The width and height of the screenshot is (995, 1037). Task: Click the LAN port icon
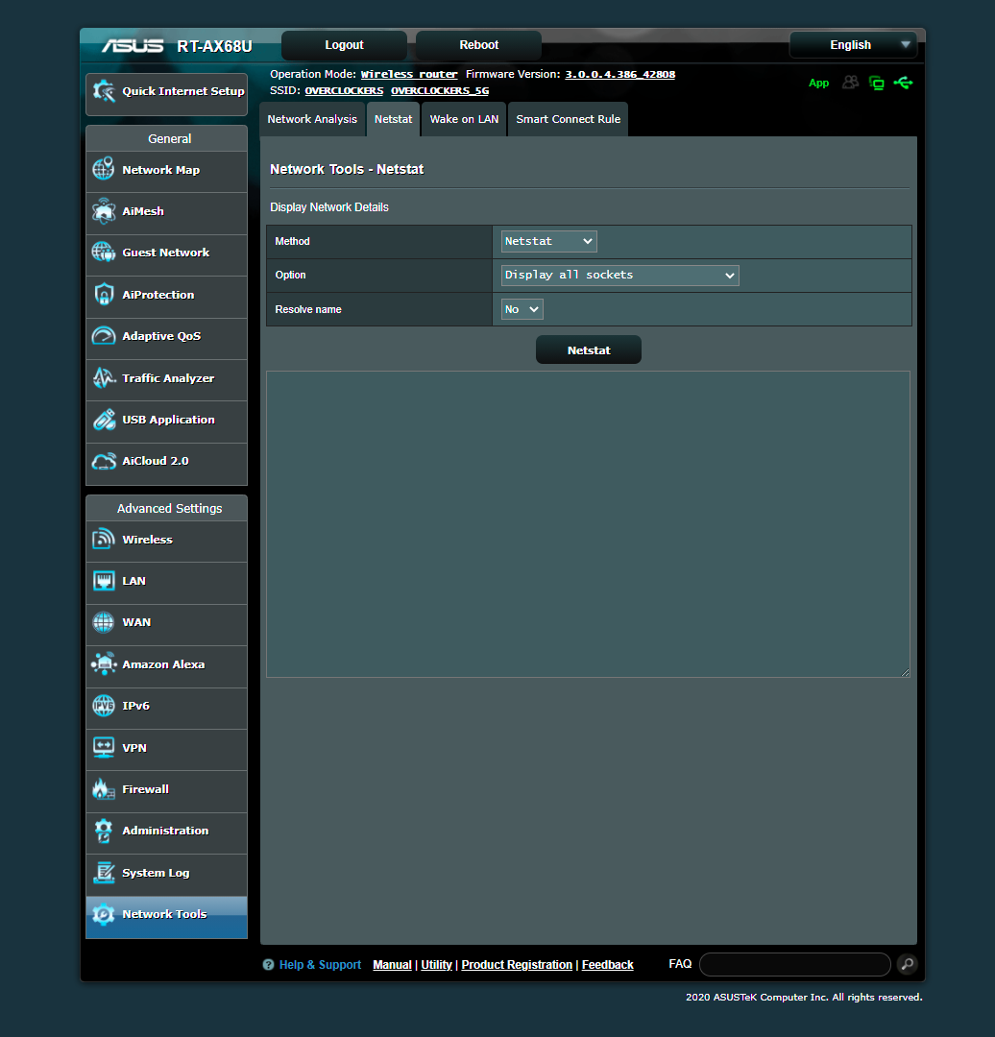click(x=104, y=581)
